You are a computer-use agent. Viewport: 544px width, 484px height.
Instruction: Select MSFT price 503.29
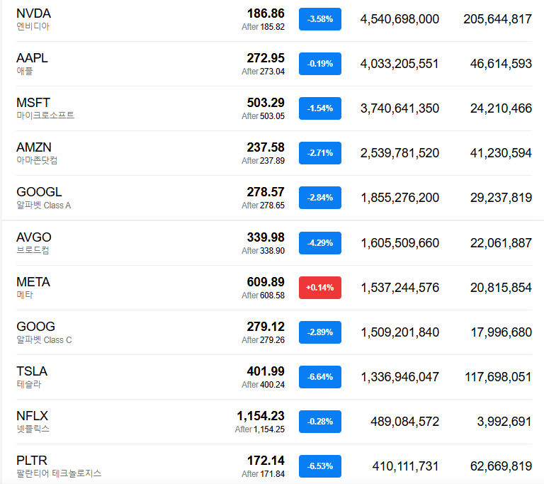click(x=266, y=103)
